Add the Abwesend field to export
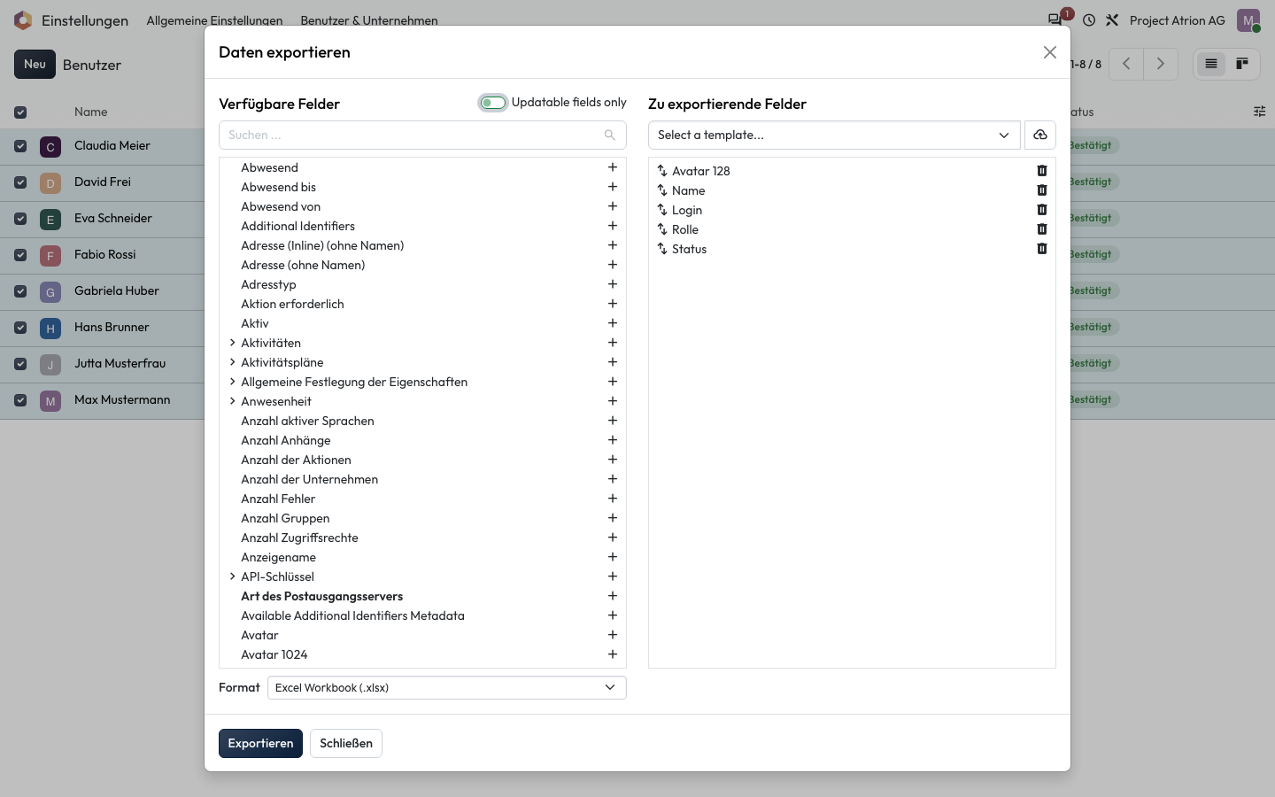 pos(612,167)
